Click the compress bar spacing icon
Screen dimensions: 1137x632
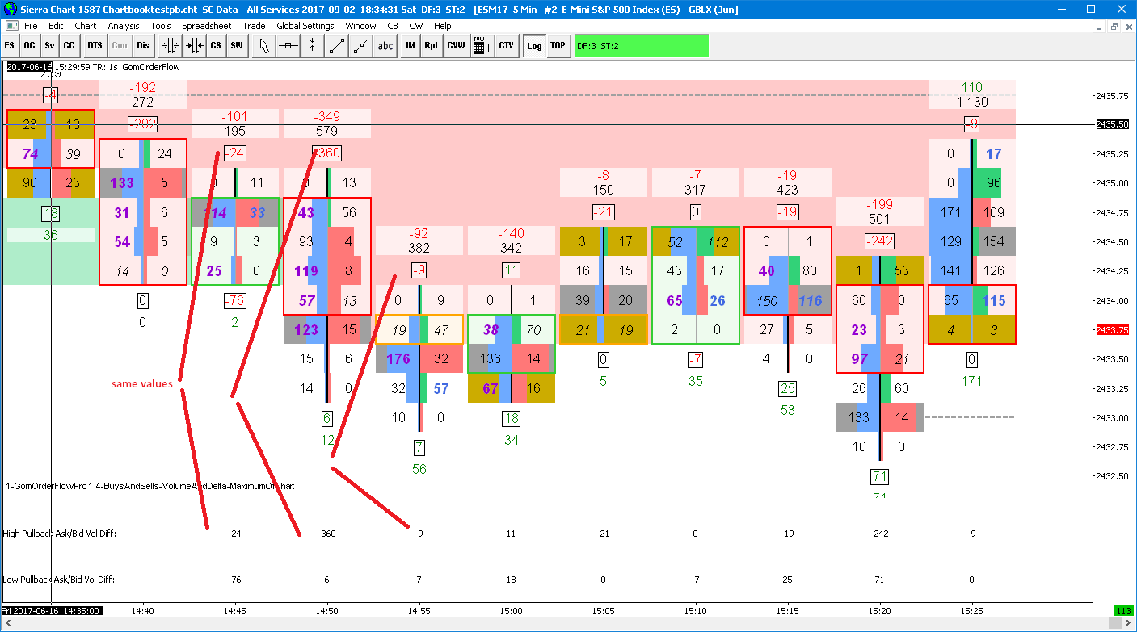[170, 46]
